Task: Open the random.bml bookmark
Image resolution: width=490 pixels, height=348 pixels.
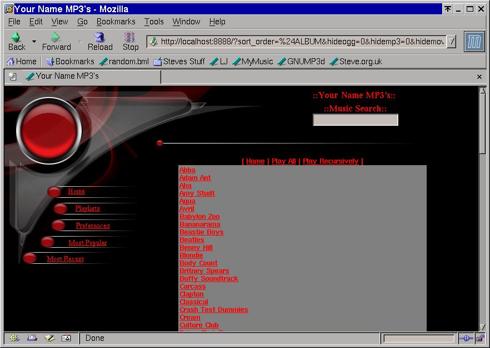Action: pos(124,62)
